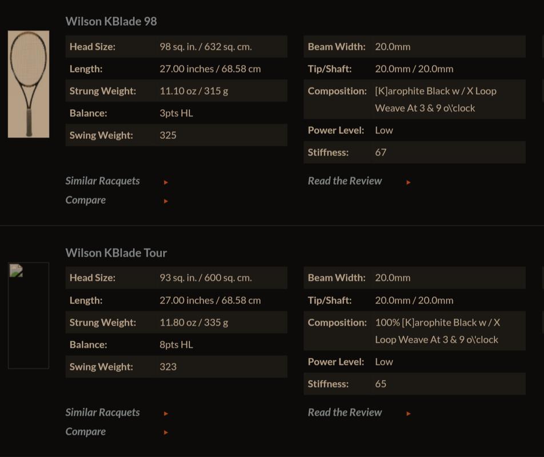
Task: Select the Wilson KBlade Tour title
Action: point(116,252)
